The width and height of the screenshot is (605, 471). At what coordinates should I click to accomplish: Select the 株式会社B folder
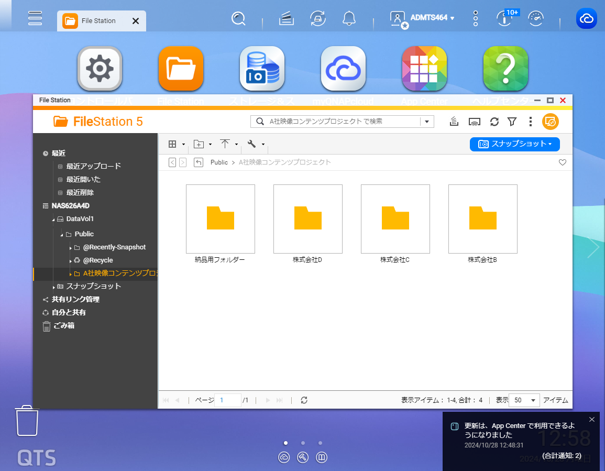[x=482, y=219]
